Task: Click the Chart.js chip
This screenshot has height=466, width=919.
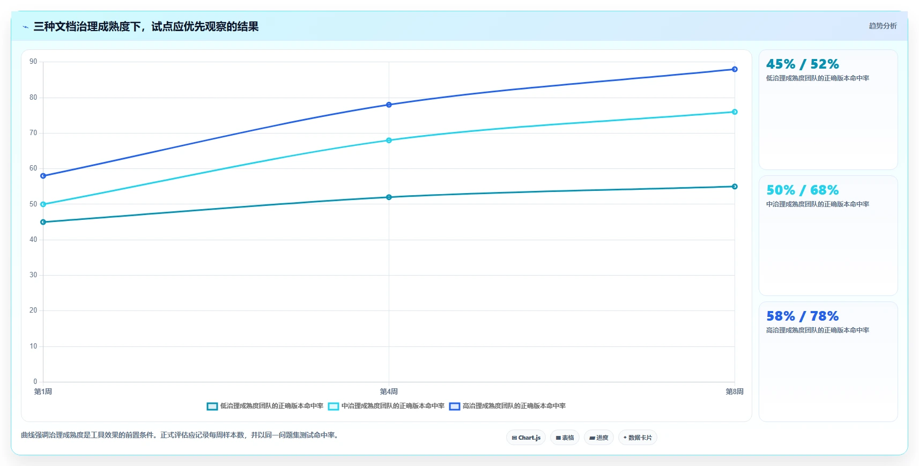Action: pos(526,438)
